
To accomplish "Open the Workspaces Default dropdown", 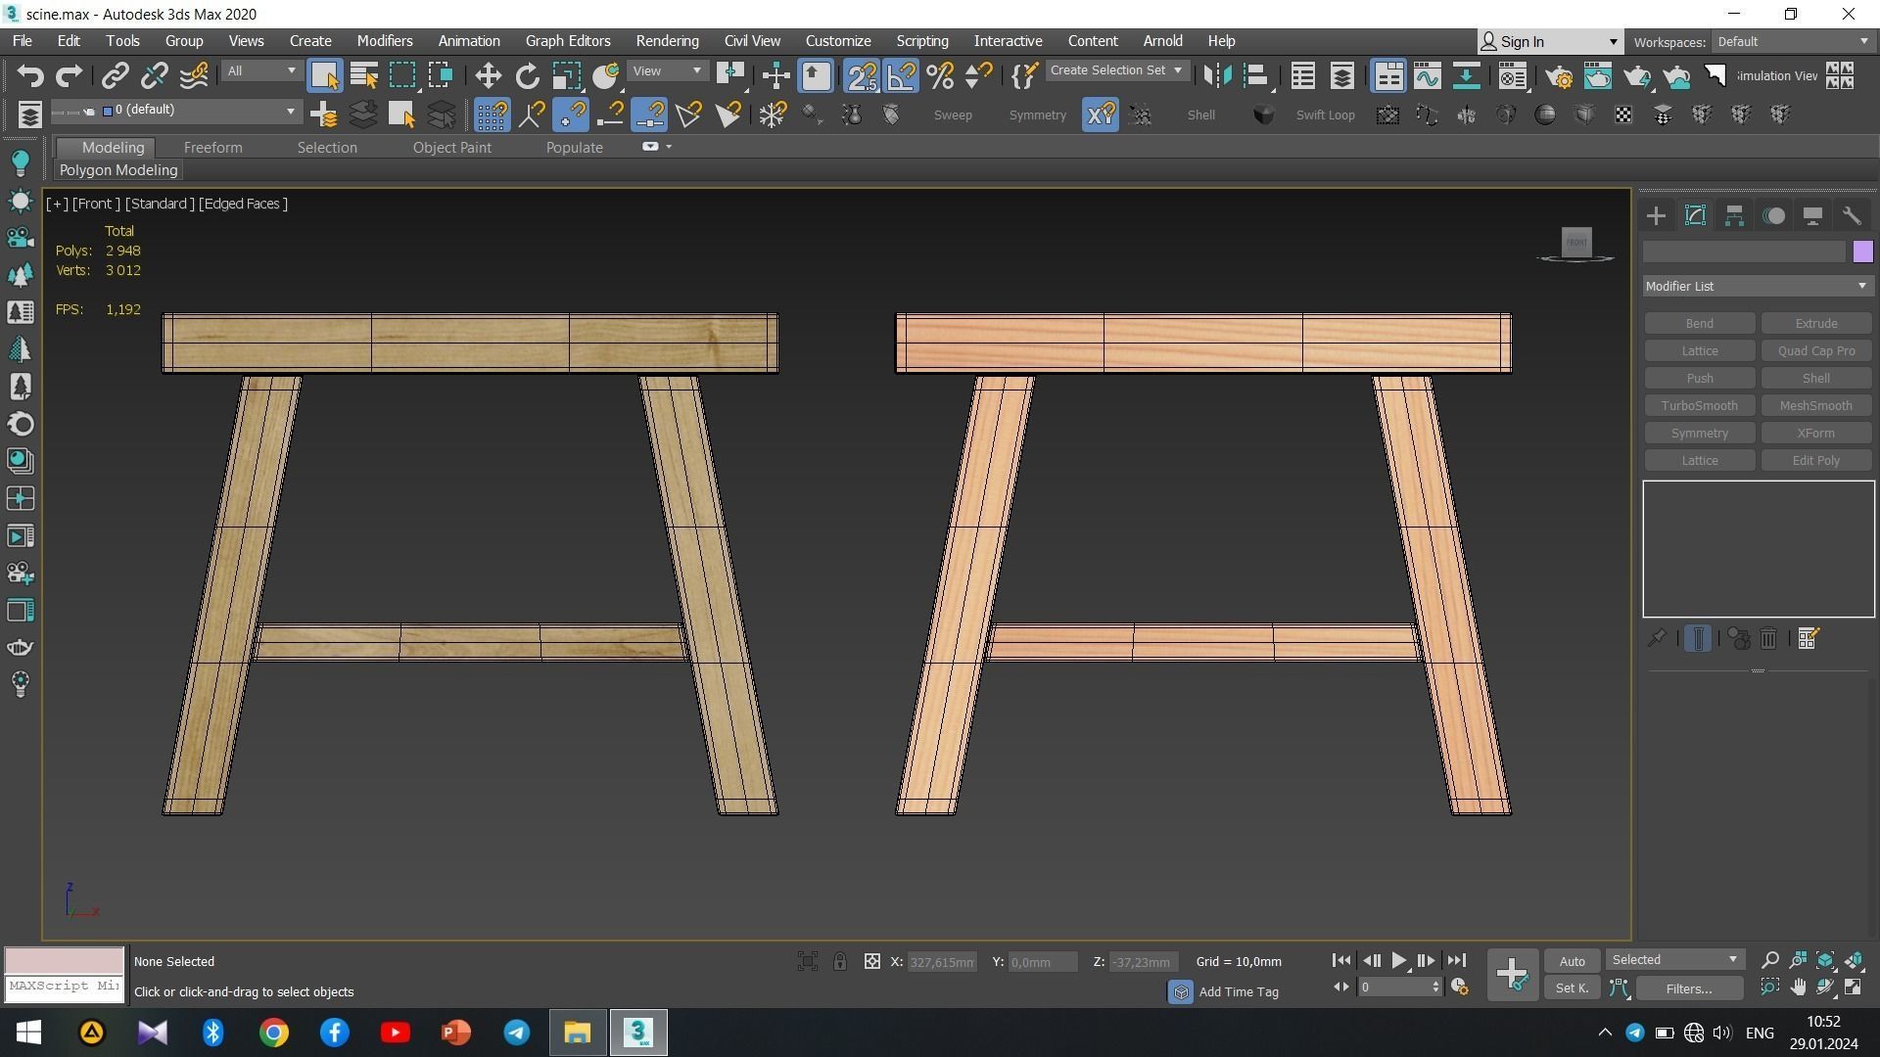I will [1793, 42].
